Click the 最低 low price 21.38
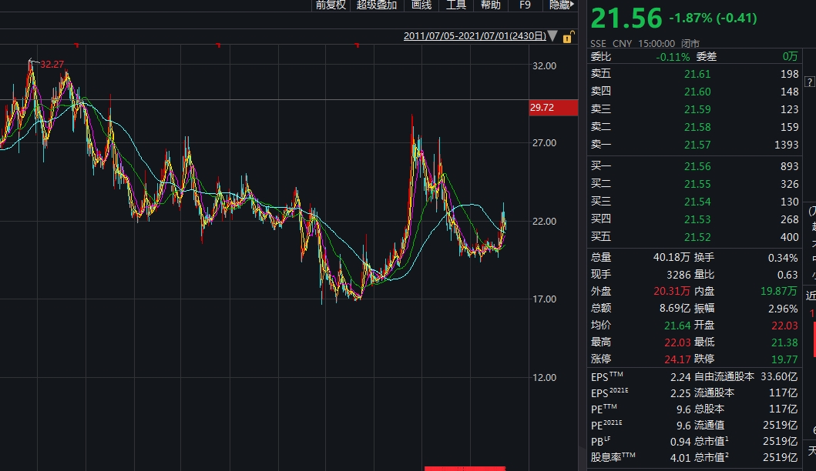The height and width of the screenshot is (471, 816). pyautogui.click(x=784, y=342)
